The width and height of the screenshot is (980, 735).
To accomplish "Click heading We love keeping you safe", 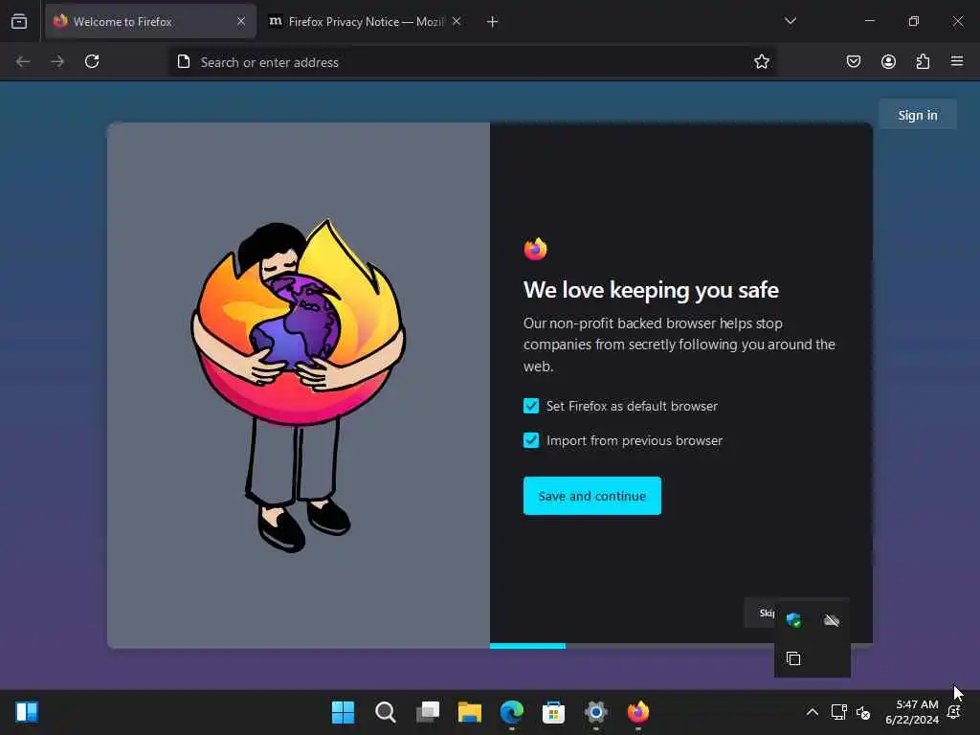I will pyautogui.click(x=651, y=290).
